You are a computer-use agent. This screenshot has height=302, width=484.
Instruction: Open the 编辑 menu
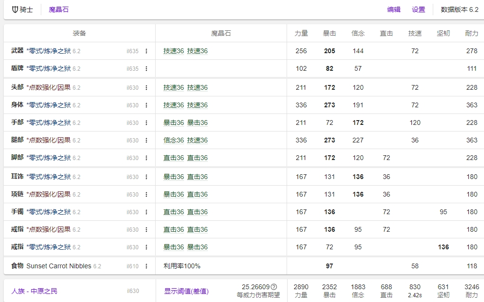coord(394,9)
